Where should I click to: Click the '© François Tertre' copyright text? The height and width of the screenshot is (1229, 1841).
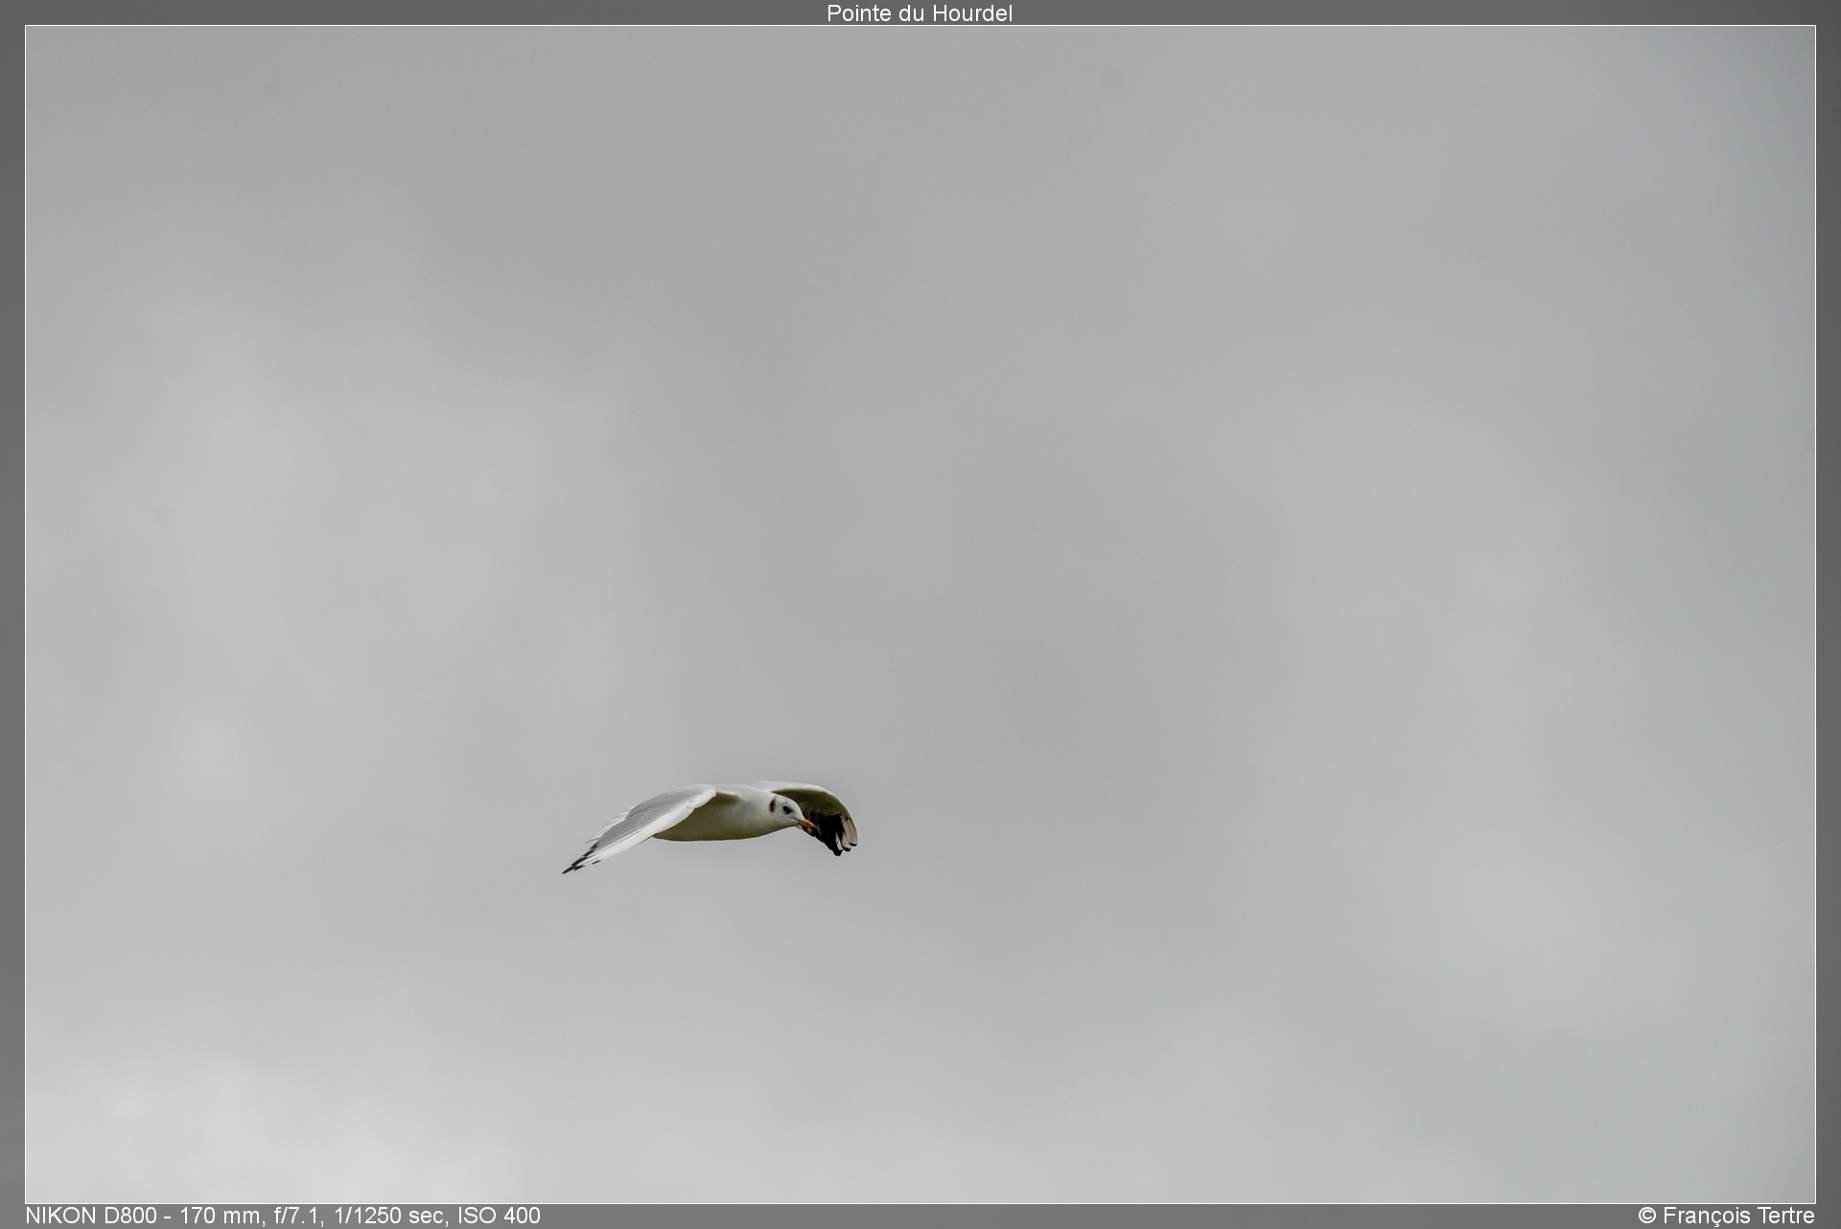click(x=1726, y=1216)
